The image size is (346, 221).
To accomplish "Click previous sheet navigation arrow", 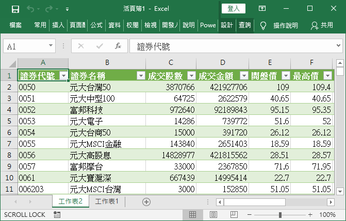I will [15, 201].
